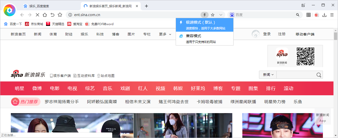Image resolution: width=338 pixels, height=138 pixels.
Task: Click the 注册 link
Action: pyautogui.click(x=282, y=34)
